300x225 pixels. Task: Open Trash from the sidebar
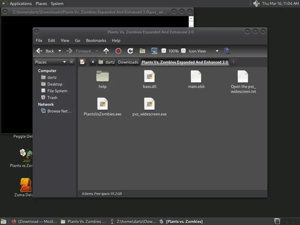click(52, 98)
